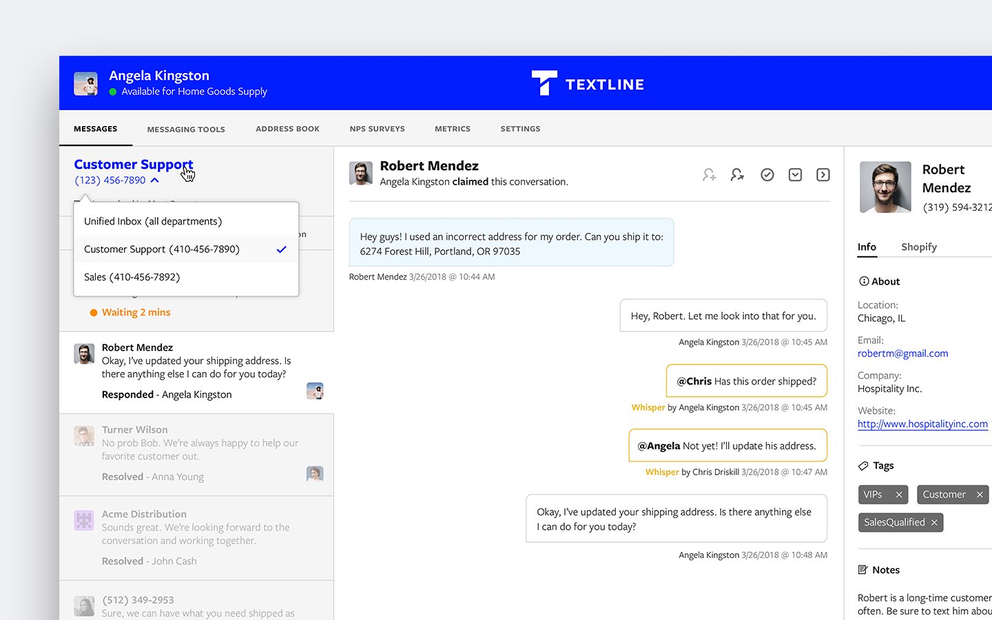This screenshot has height=620, width=992.
Task: Open robertm@gmail.com email link
Action: pos(902,353)
